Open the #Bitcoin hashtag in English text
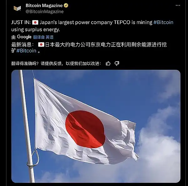 (163, 22)
